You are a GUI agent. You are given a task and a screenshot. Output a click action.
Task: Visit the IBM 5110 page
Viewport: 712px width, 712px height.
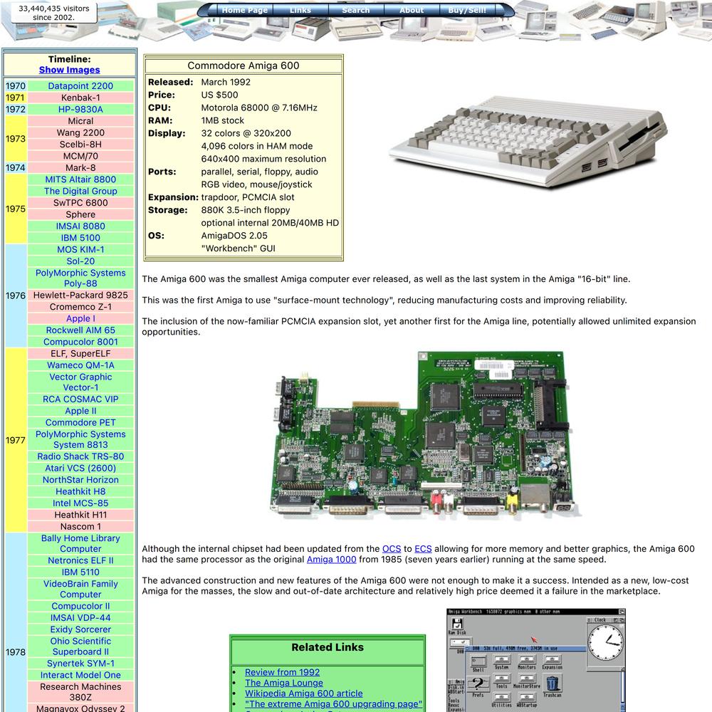point(80,572)
